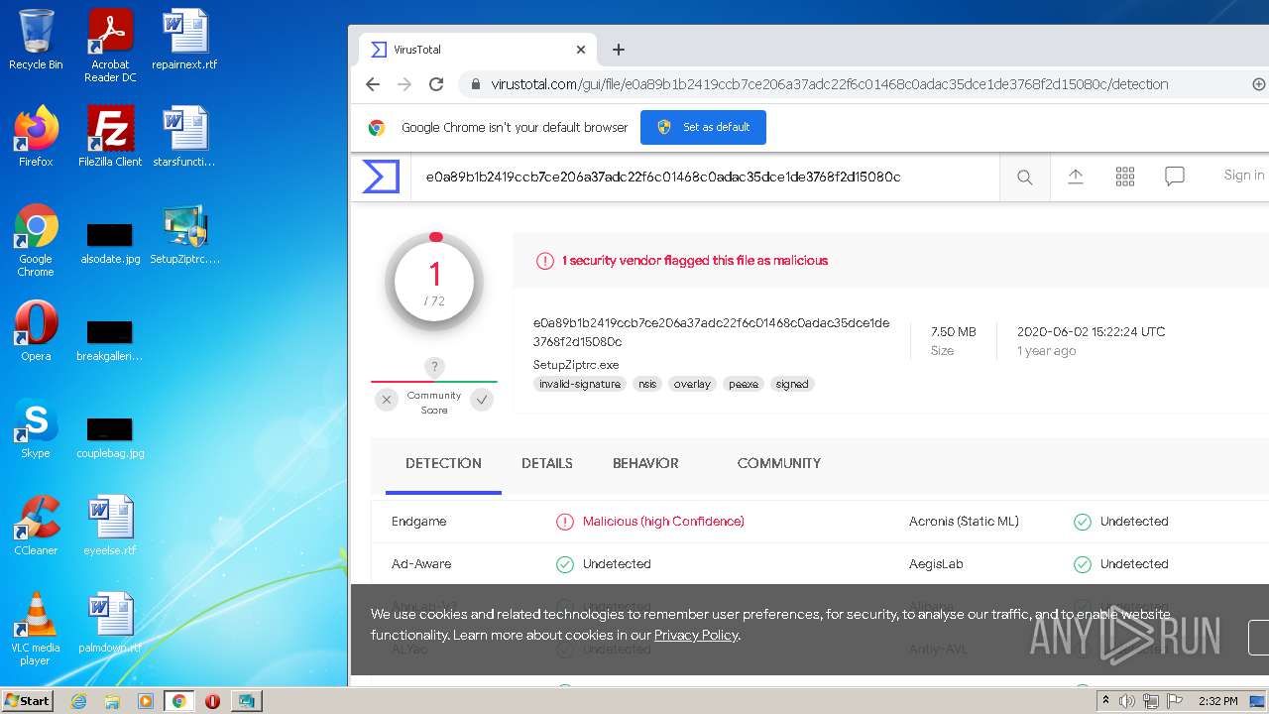Click the Acronis (Static ML) vendor name
Viewport: 1269px width, 714px height.
pos(964,522)
